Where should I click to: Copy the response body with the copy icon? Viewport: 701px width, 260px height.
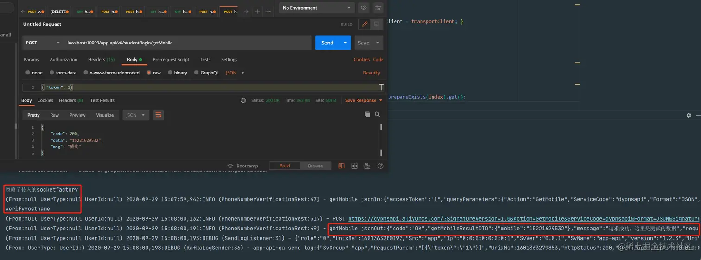(x=368, y=114)
